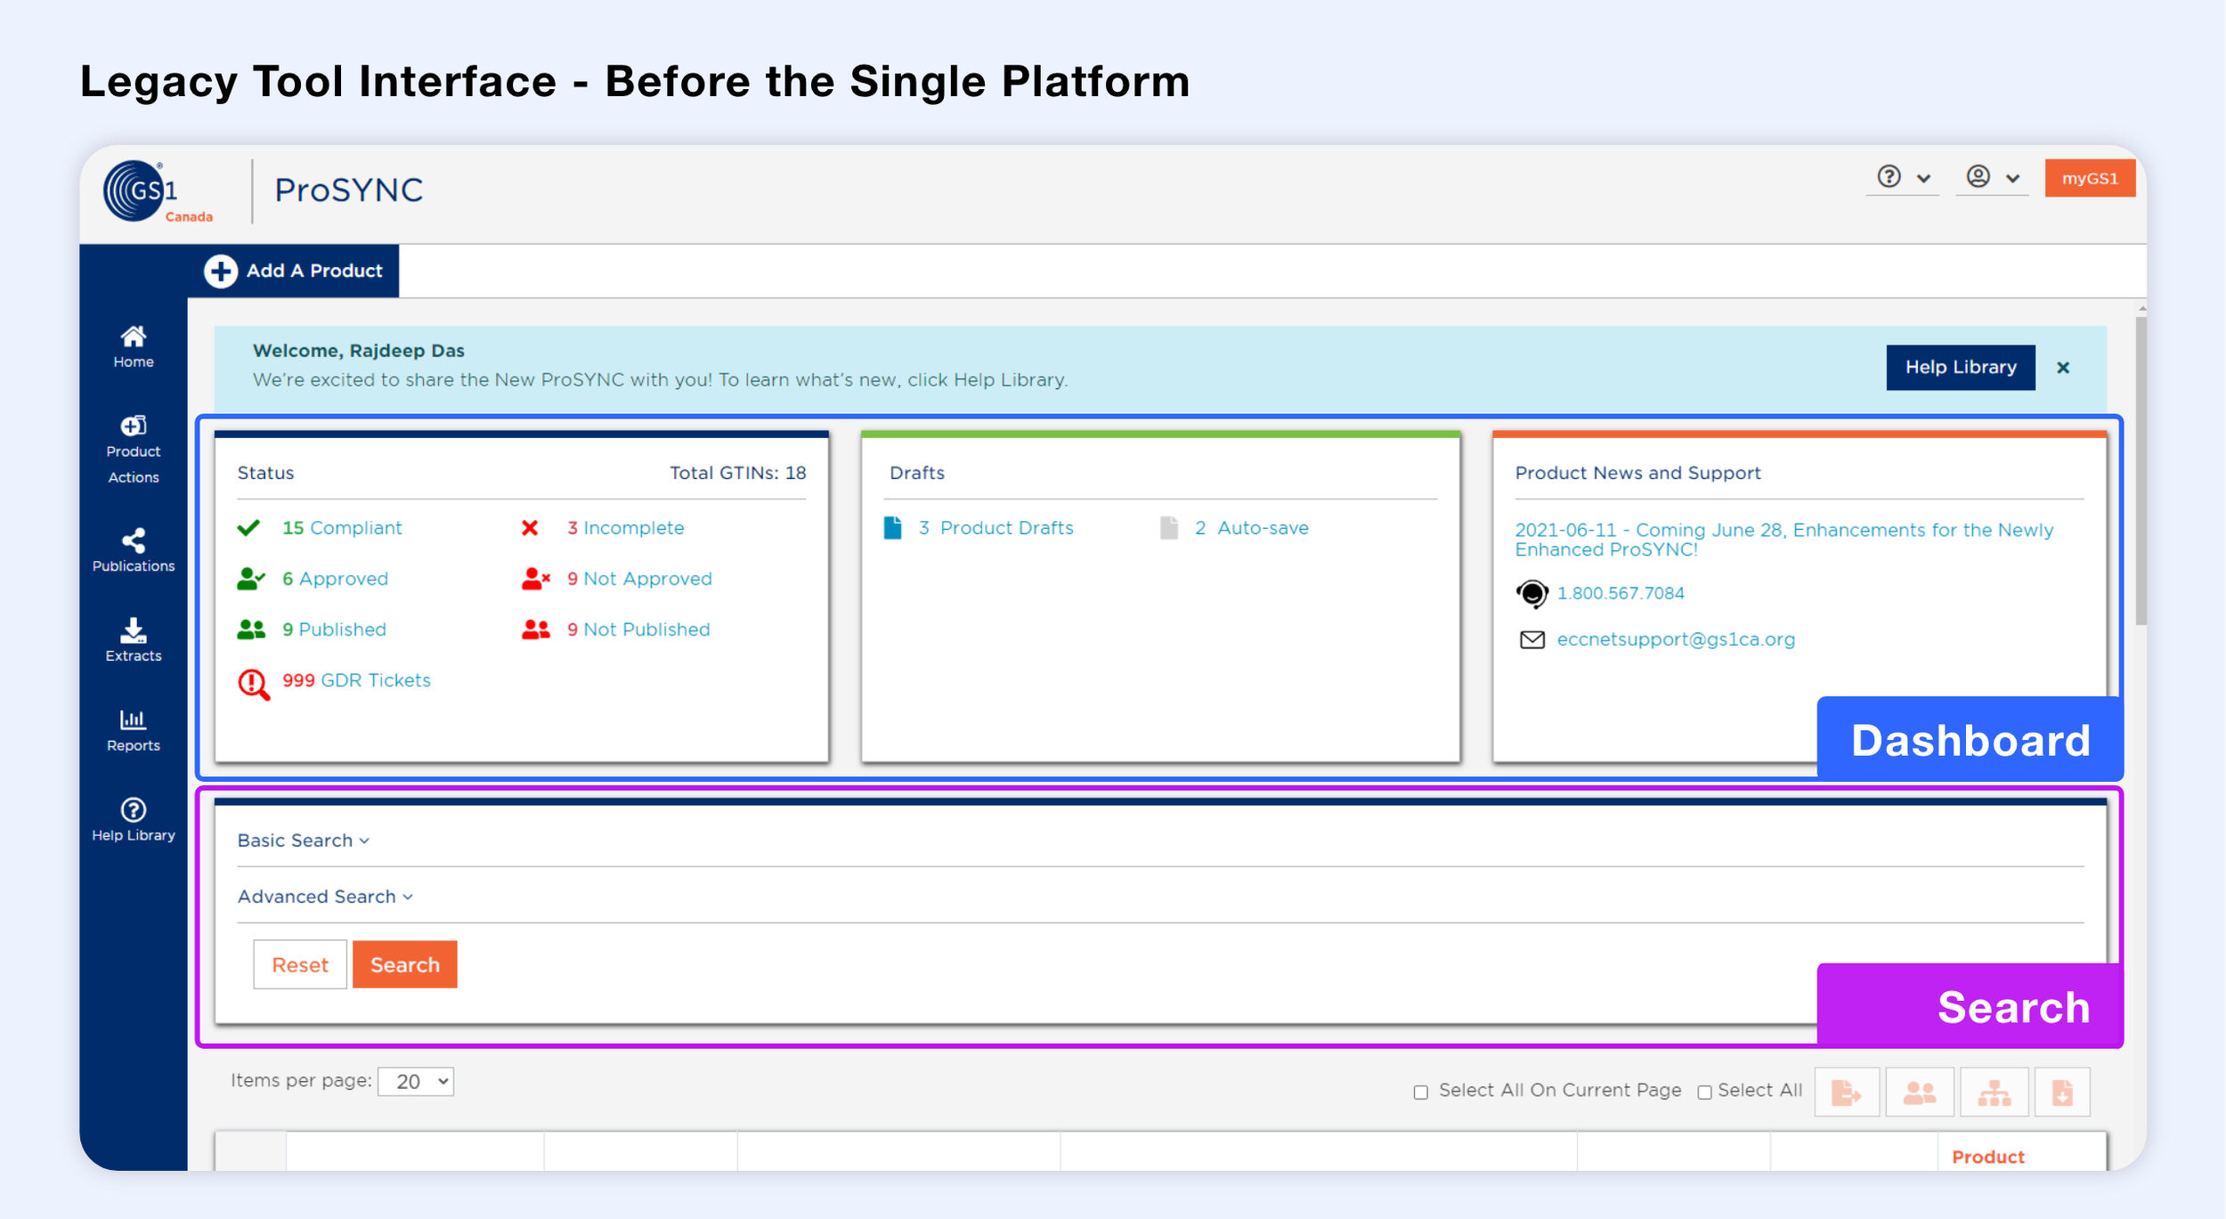This screenshot has height=1219, width=2226.
Task: Expand the Advanced Search section
Action: click(x=325, y=897)
